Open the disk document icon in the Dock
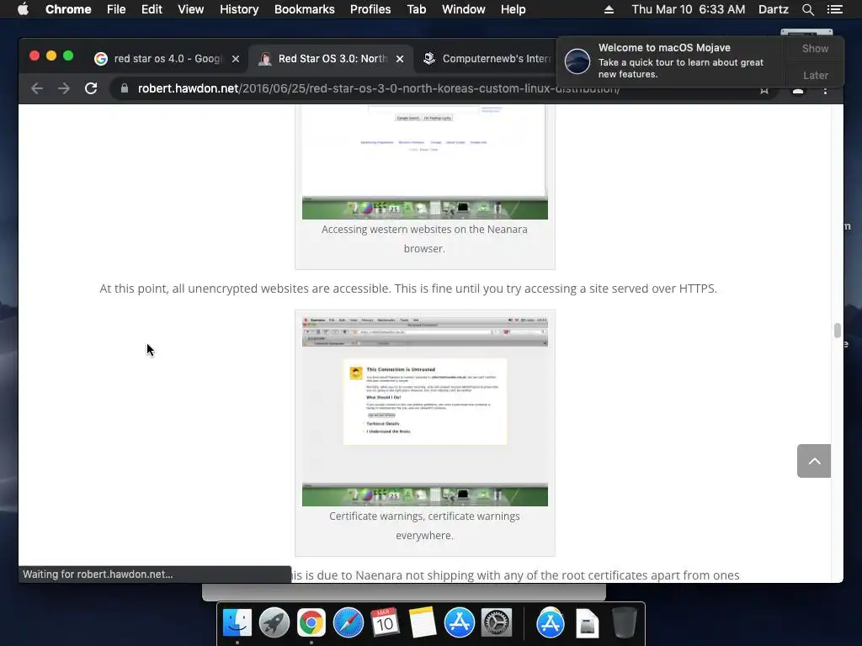 click(587, 623)
